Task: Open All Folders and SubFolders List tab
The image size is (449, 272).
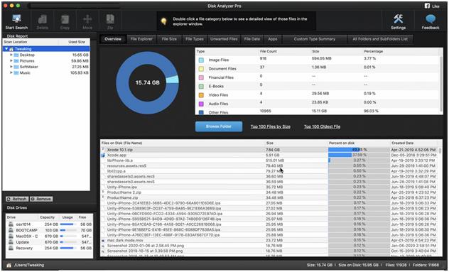Action: tap(380, 39)
